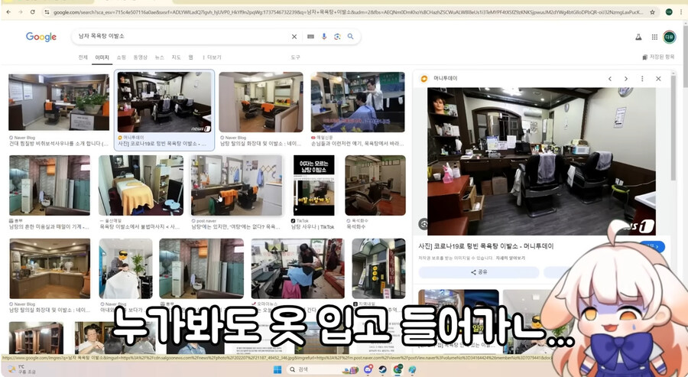
Task: Close the image preview panel
Action: coord(658,79)
